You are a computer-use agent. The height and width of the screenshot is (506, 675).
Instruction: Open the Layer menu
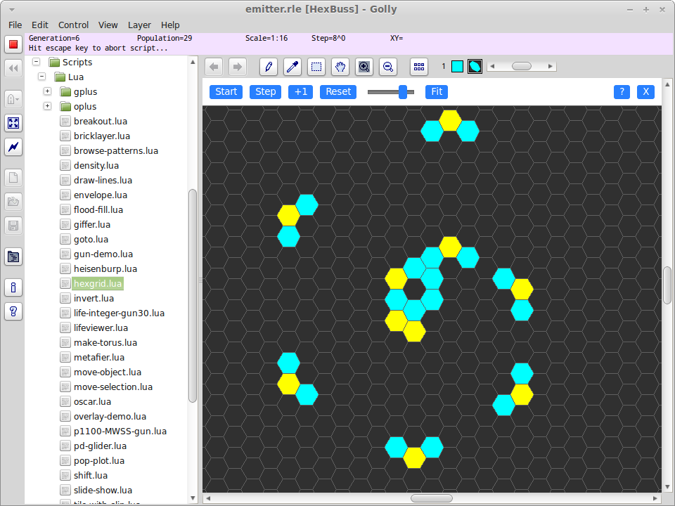(x=139, y=25)
